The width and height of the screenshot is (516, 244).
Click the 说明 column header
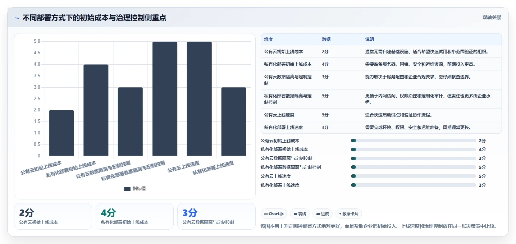click(369, 40)
